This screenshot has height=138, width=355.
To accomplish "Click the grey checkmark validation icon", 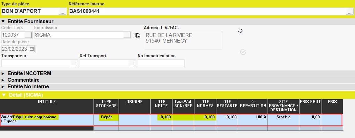I will (x=243, y=52).
